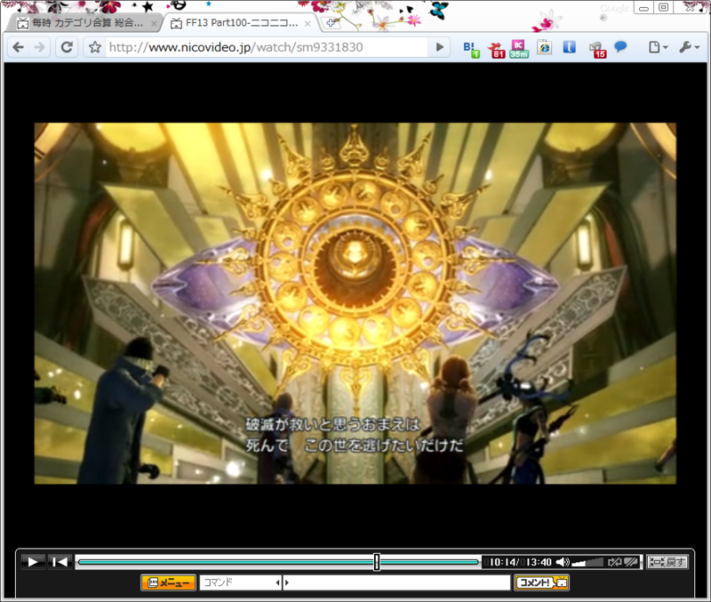
Task: Play the Nico Nico video
Action: coord(33,562)
